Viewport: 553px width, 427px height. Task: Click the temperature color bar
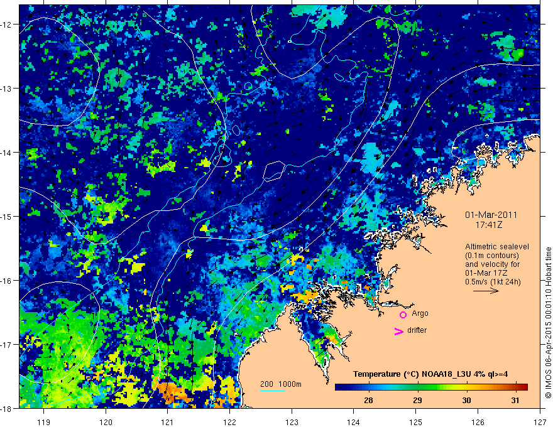click(x=431, y=387)
